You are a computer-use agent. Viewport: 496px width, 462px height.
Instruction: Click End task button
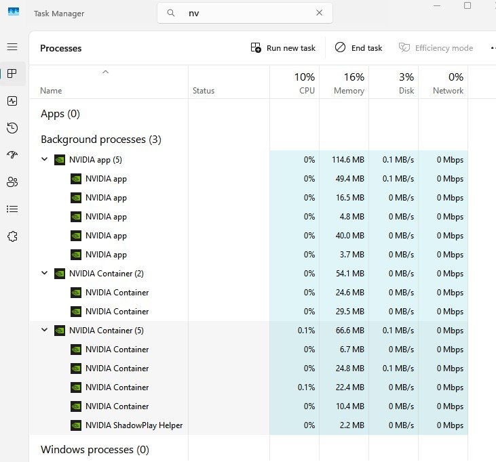[358, 47]
